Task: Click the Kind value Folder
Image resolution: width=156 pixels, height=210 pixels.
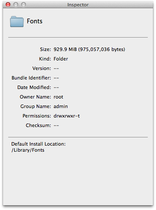Action: point(60,59)
